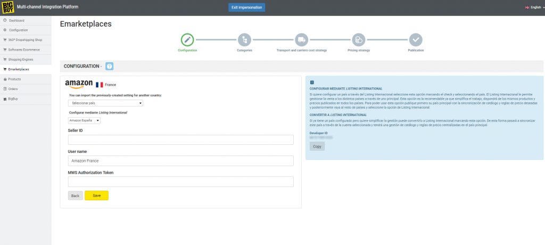Click the blue help question mark icon
This screenshot has width=545, height=245.
(109, 66)
